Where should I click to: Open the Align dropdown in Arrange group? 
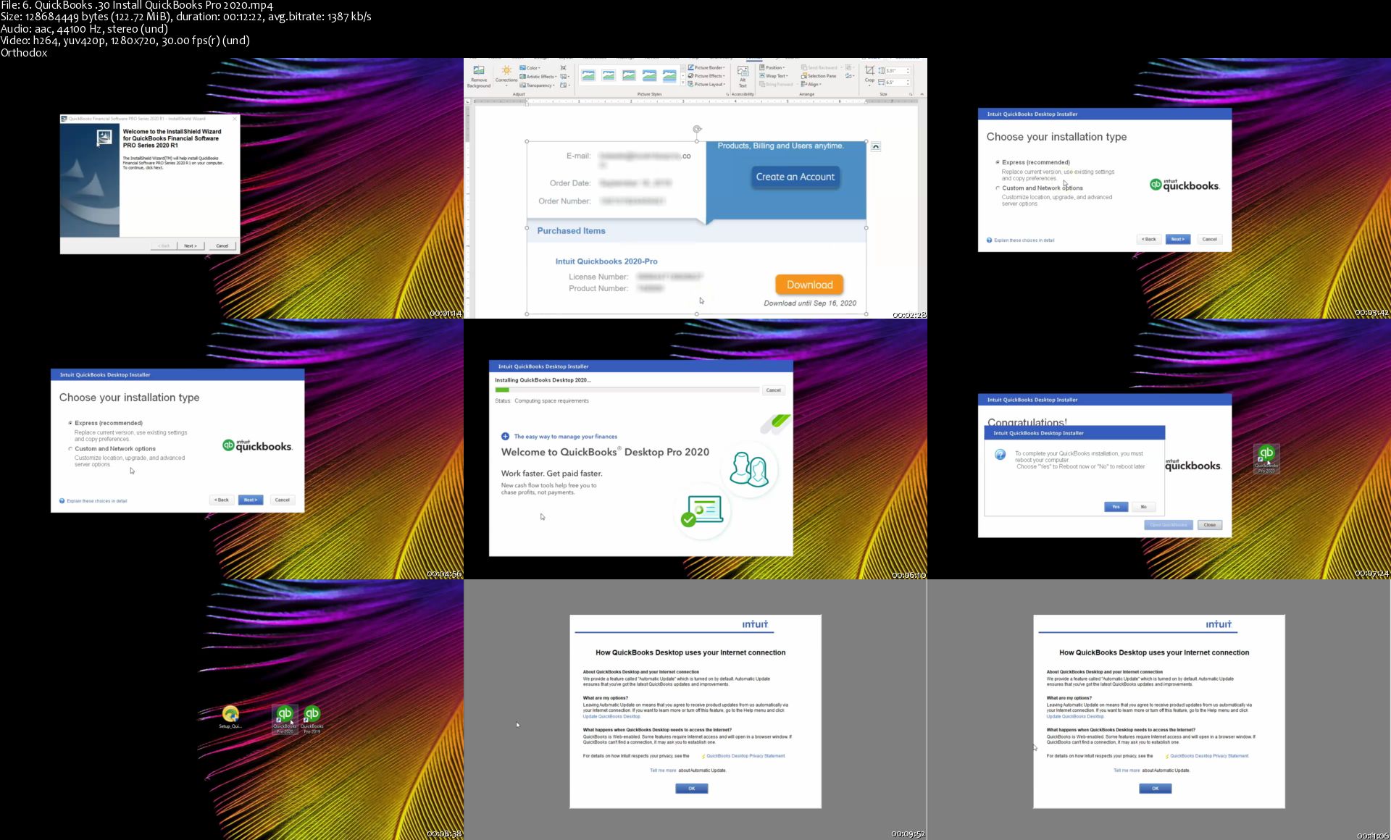811,84
